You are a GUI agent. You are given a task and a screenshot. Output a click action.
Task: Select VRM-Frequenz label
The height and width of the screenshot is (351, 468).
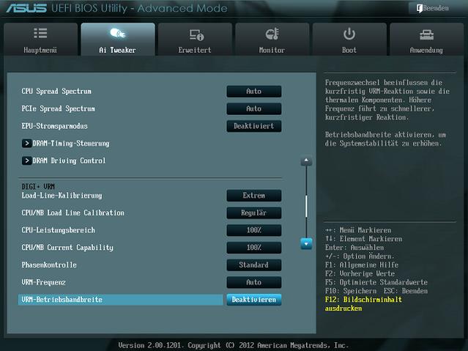coord(43,282)
